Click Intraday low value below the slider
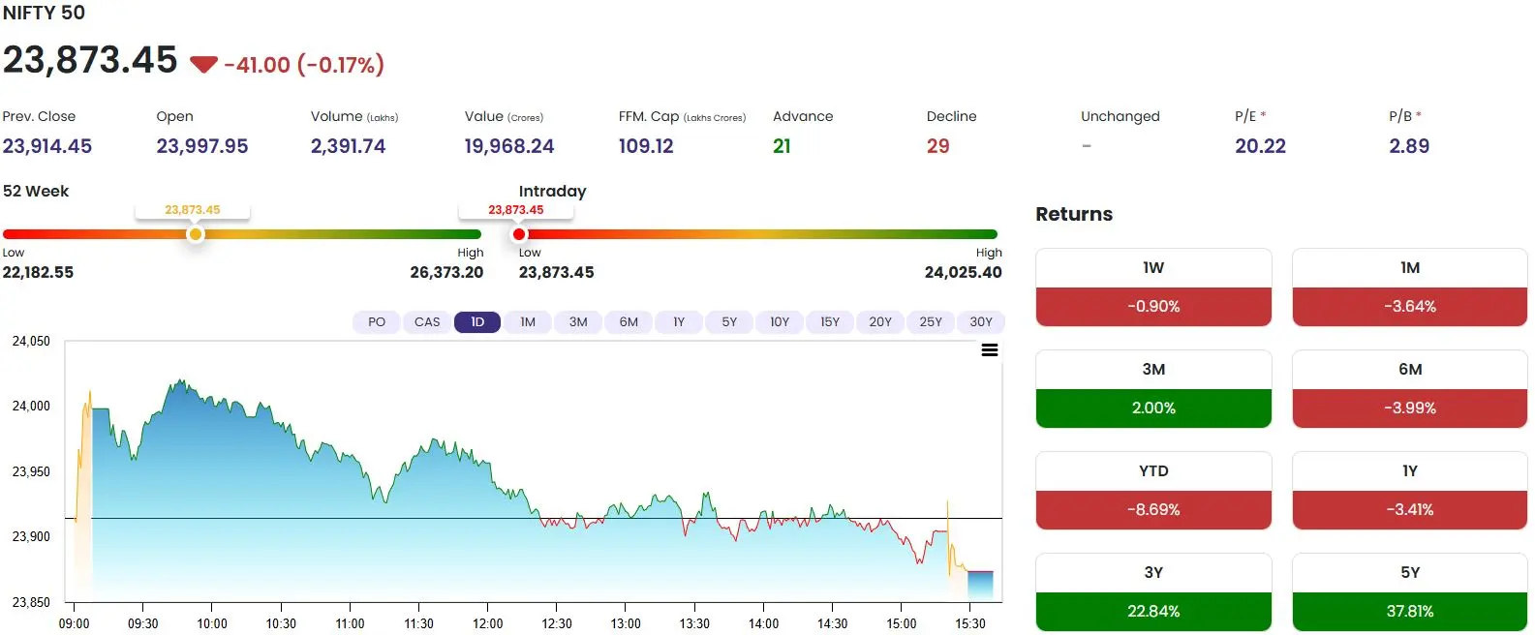Screen dimensions: 1535x635 (x=557, y=273)
